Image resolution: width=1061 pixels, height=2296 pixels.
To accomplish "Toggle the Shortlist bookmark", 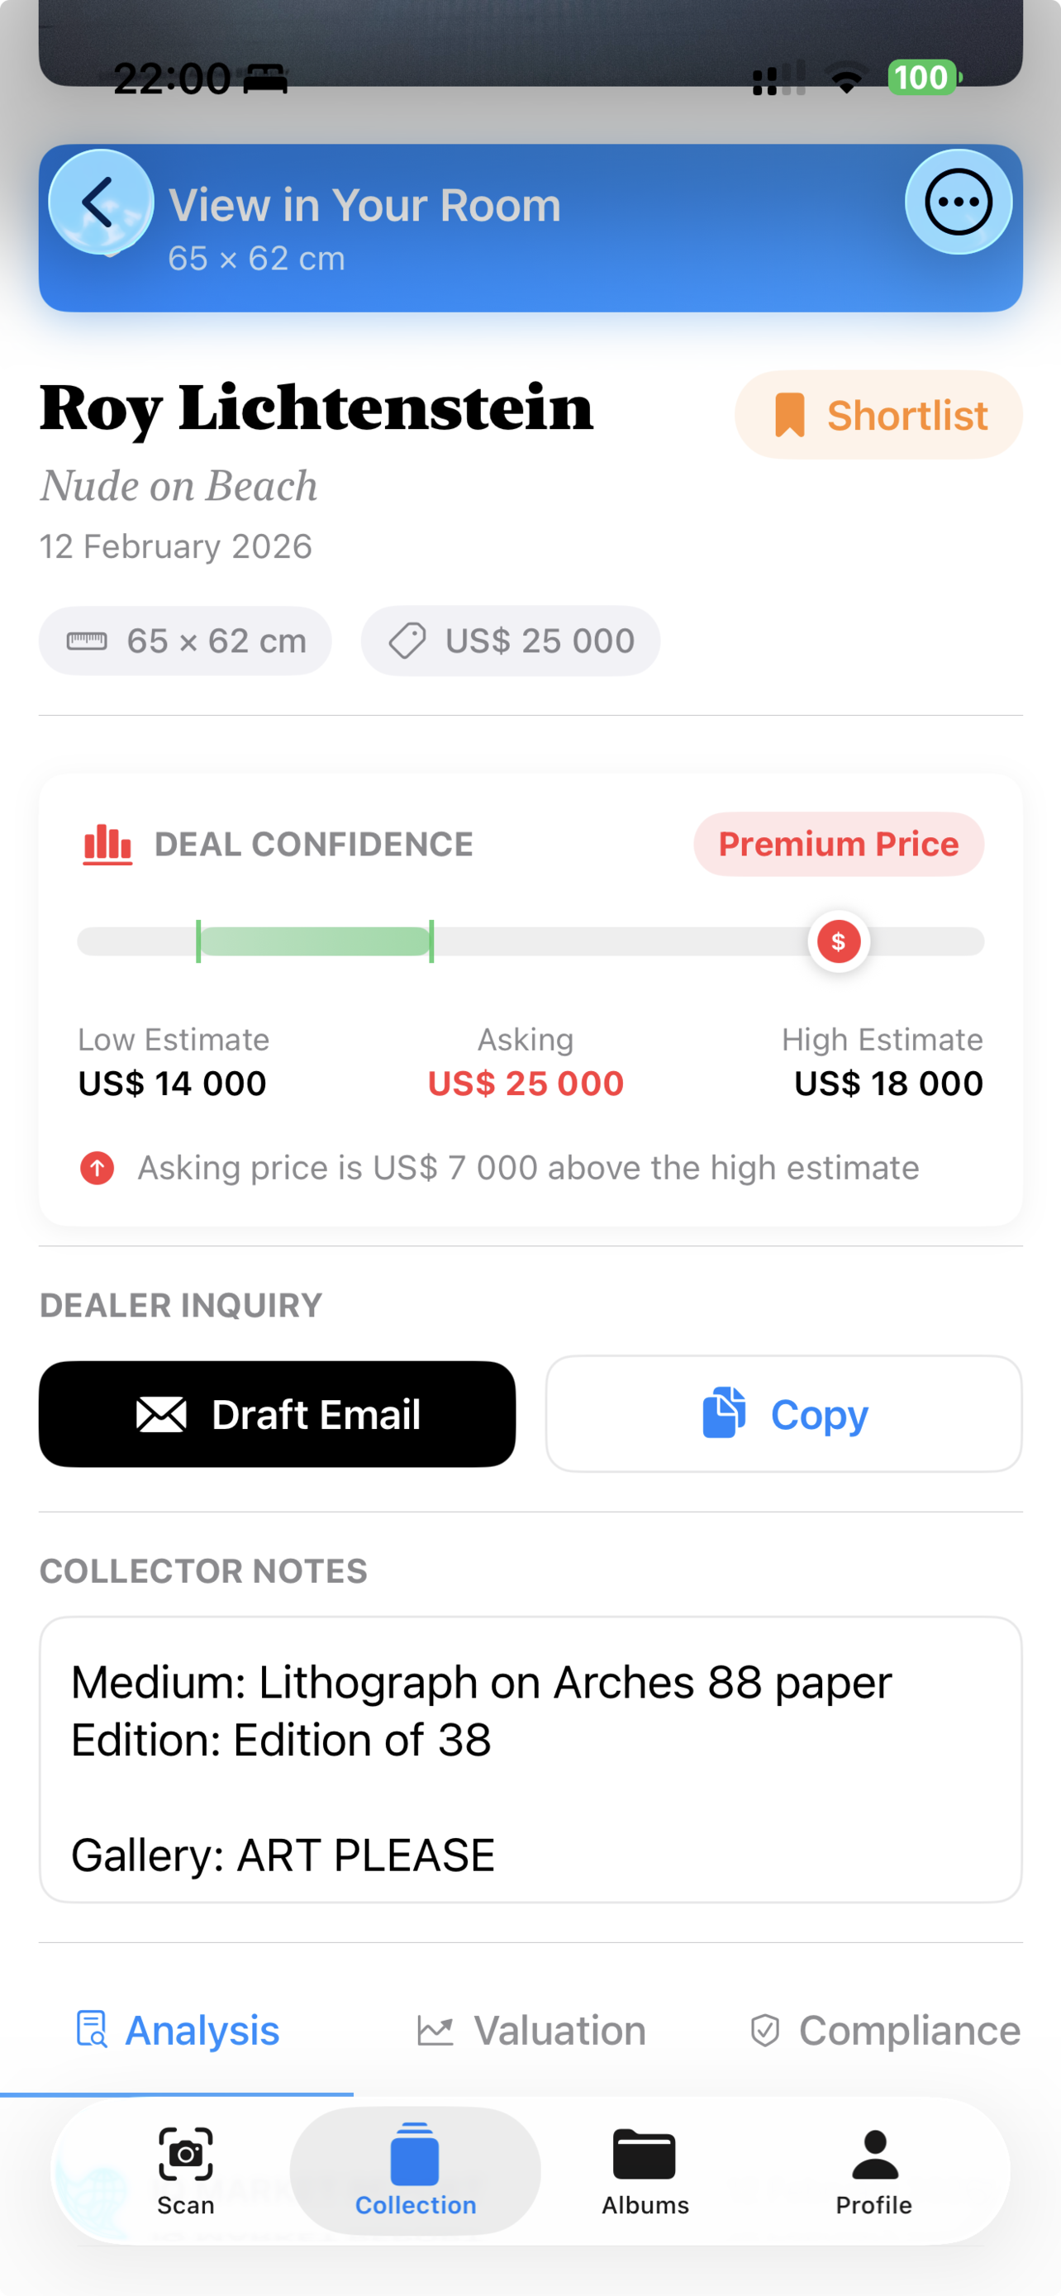I will click(x=878, y=416).
